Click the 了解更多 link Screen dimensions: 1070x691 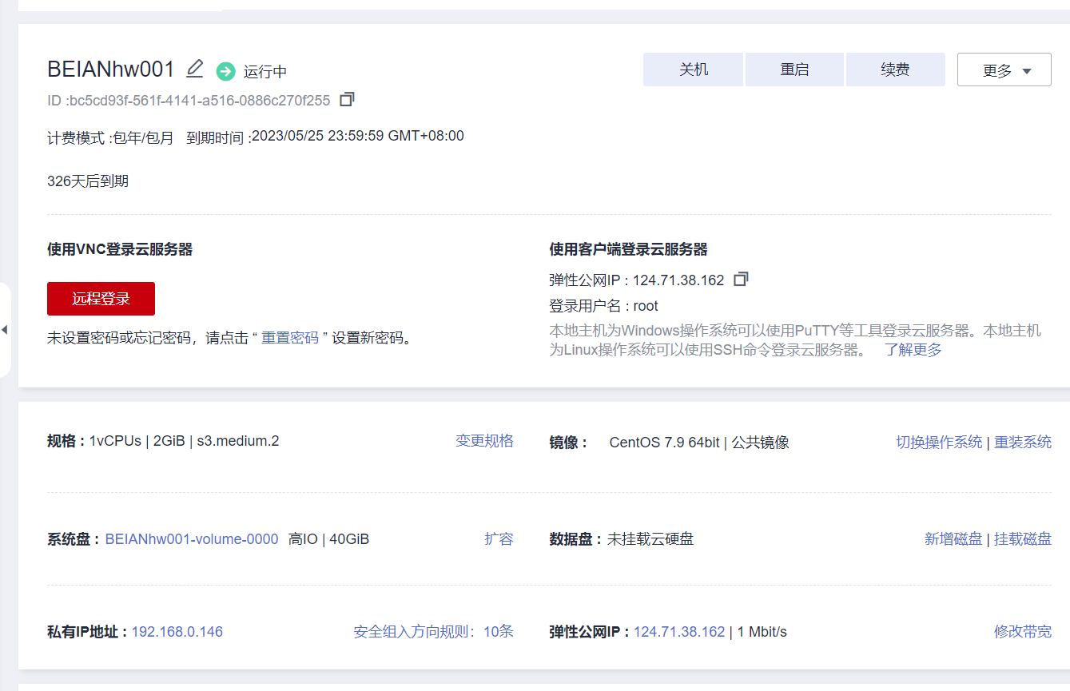click(913, 350)
